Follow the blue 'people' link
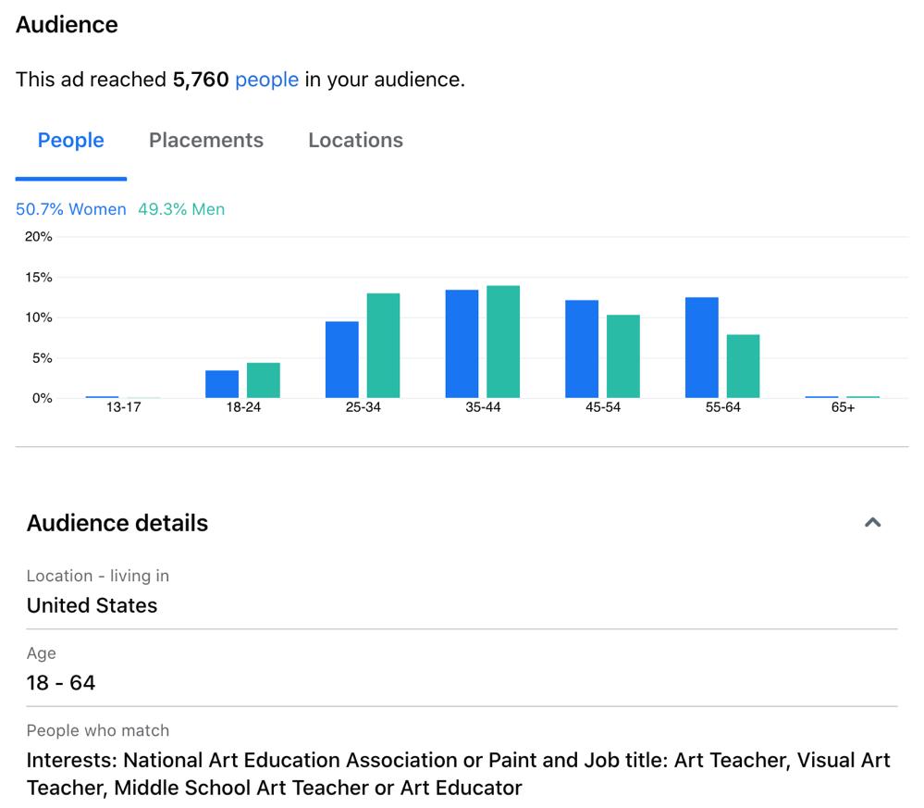924x808 pixels. 267,80
